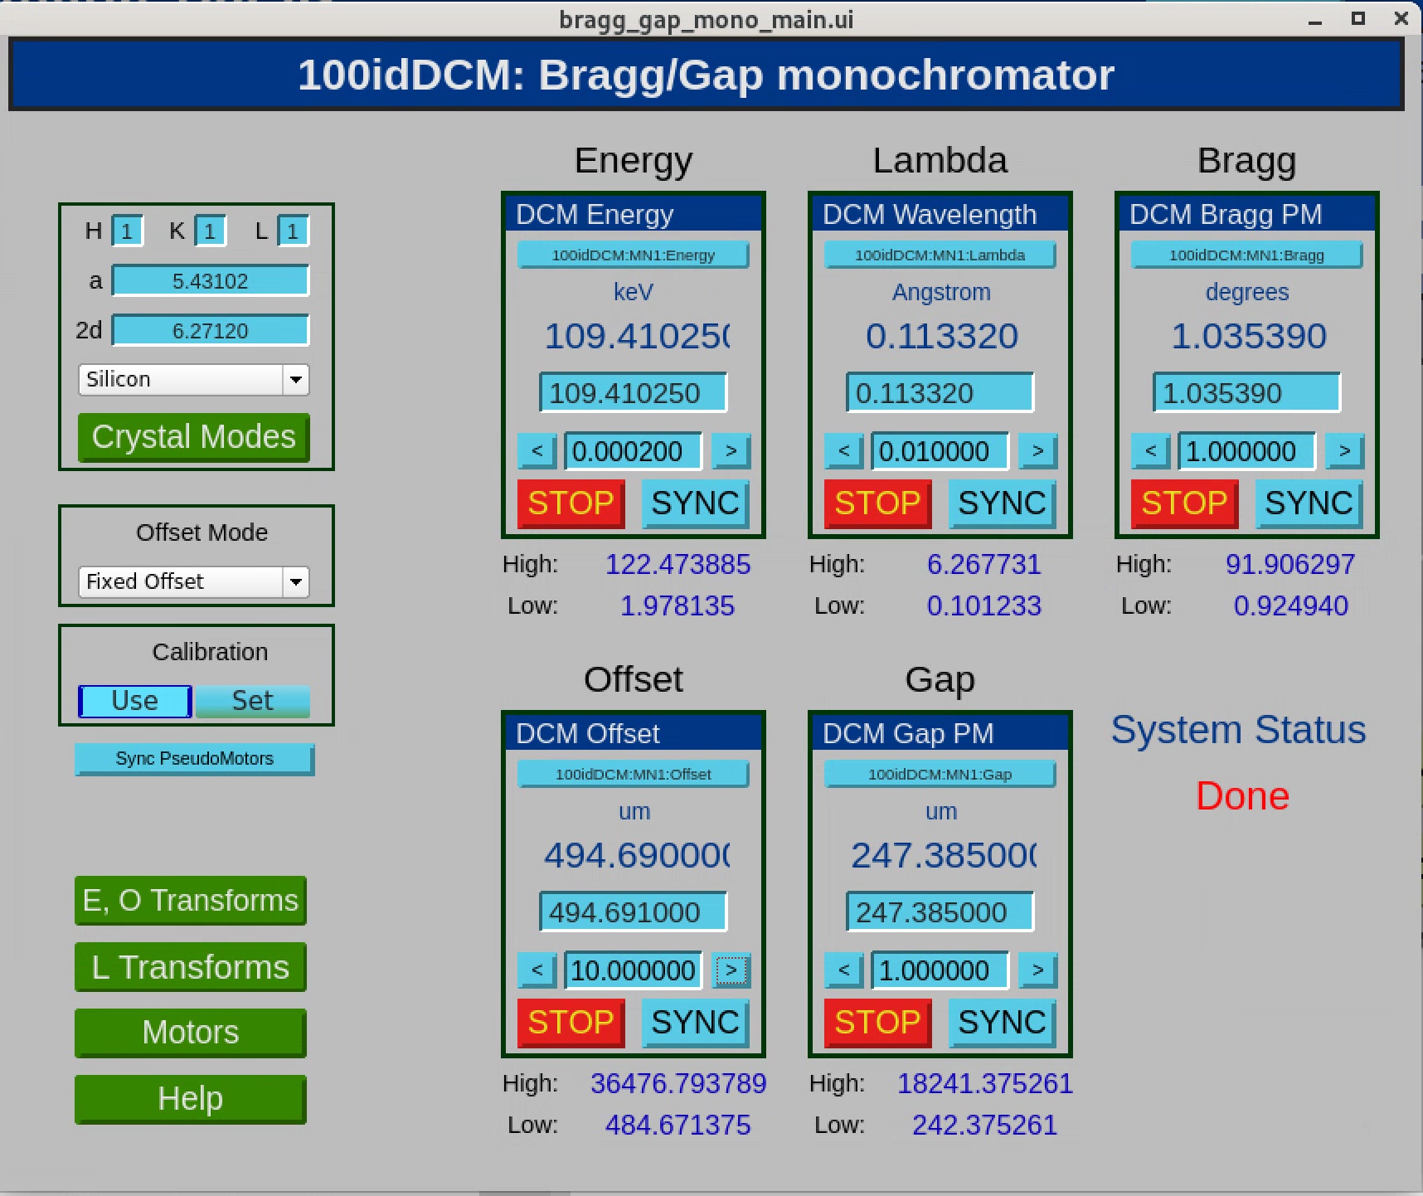Step Bragg angle down with the left arrow
The width and height of the screenshot is (1423, 1196).
1150,451
